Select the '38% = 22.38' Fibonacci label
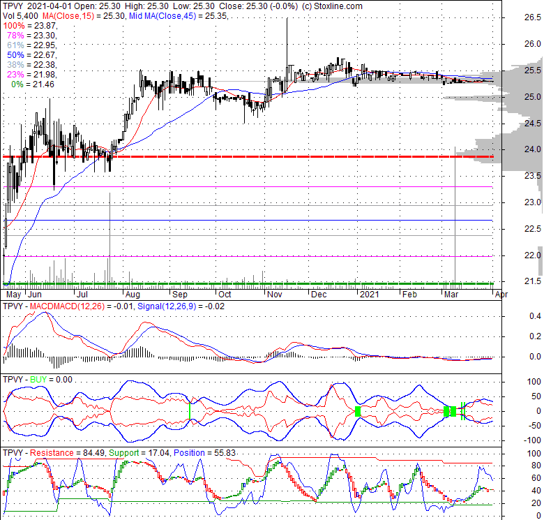This screenshot has width=544, height=520. click(31, 65)
